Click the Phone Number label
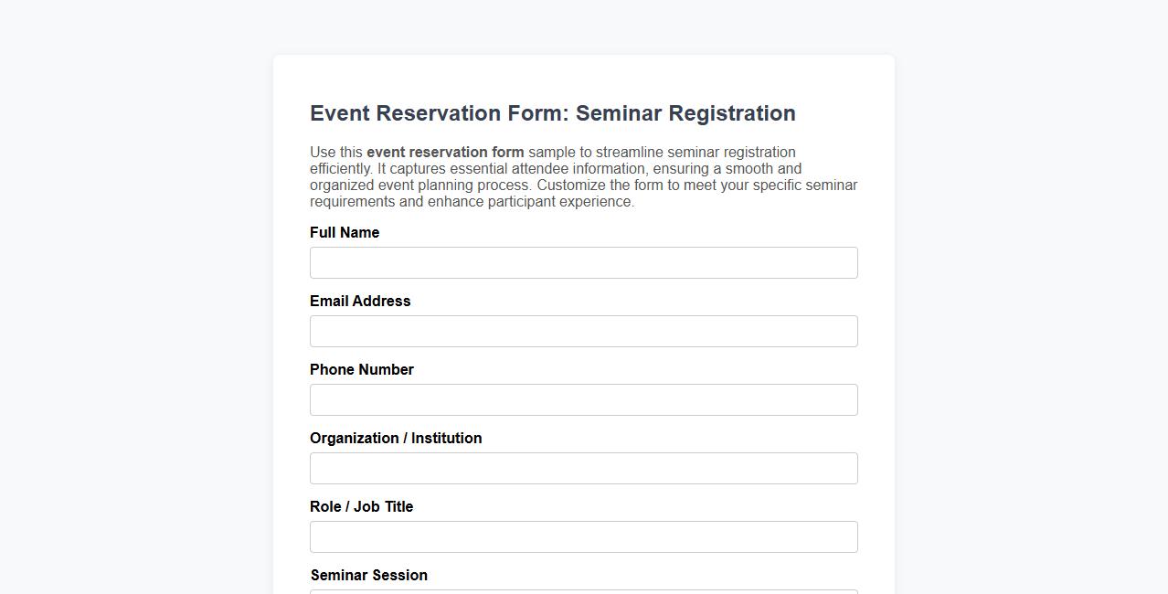This screenshot has height=594, width=1168. click(361, 369)
